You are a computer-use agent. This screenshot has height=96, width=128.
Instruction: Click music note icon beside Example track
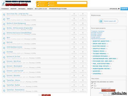click(4, 52)
